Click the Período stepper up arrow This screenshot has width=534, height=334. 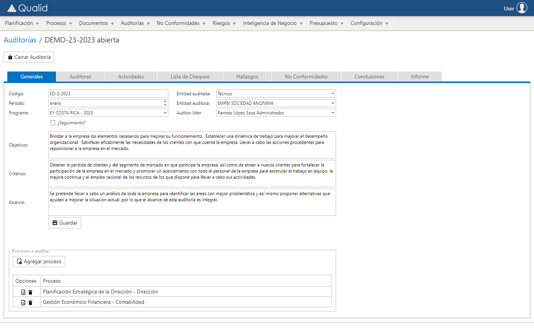pos(165,101)
